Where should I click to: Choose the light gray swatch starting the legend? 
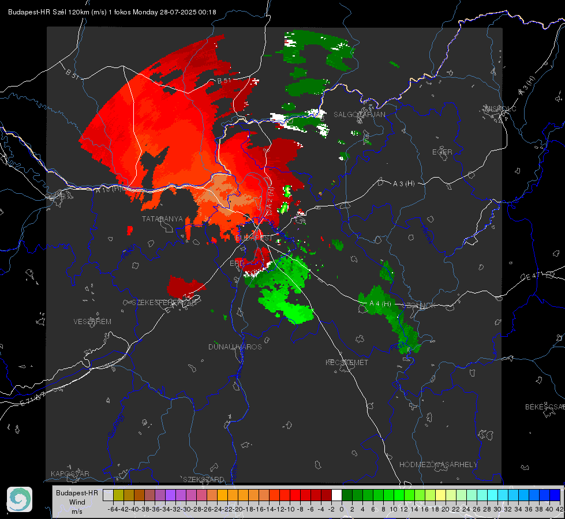click(x=108, y=495)
